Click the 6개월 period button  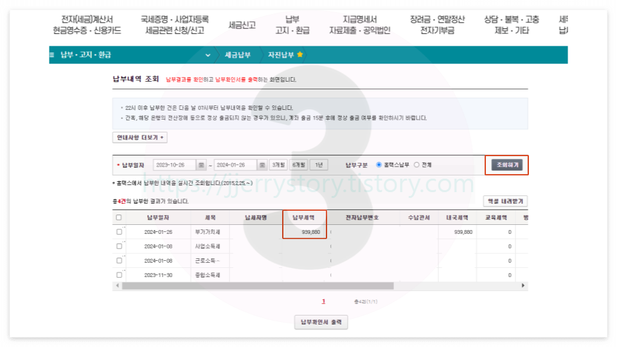coord(299,165)
